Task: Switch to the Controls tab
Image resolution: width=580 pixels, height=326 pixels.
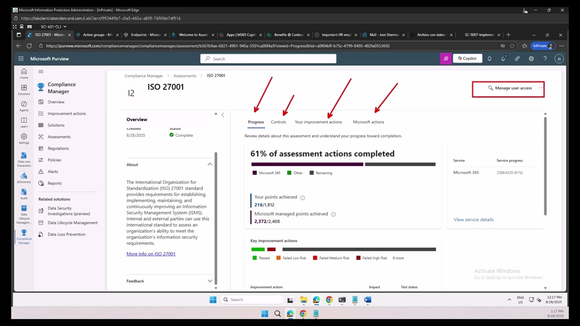Action: (278, 122)
